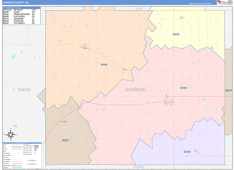234x170 pixels.
Task: Click 'ELK CREEK' in the ZIP index
Action: 19,16
